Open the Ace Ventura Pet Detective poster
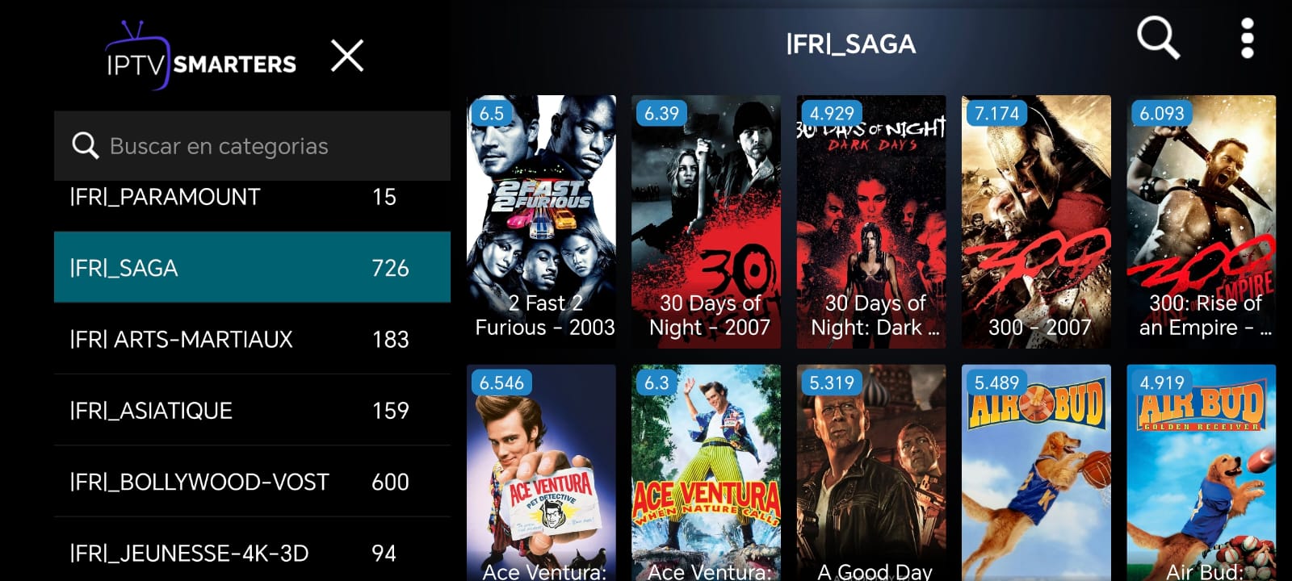Image resolution: width=1292 pixels, height=581 pixels. 541,473
